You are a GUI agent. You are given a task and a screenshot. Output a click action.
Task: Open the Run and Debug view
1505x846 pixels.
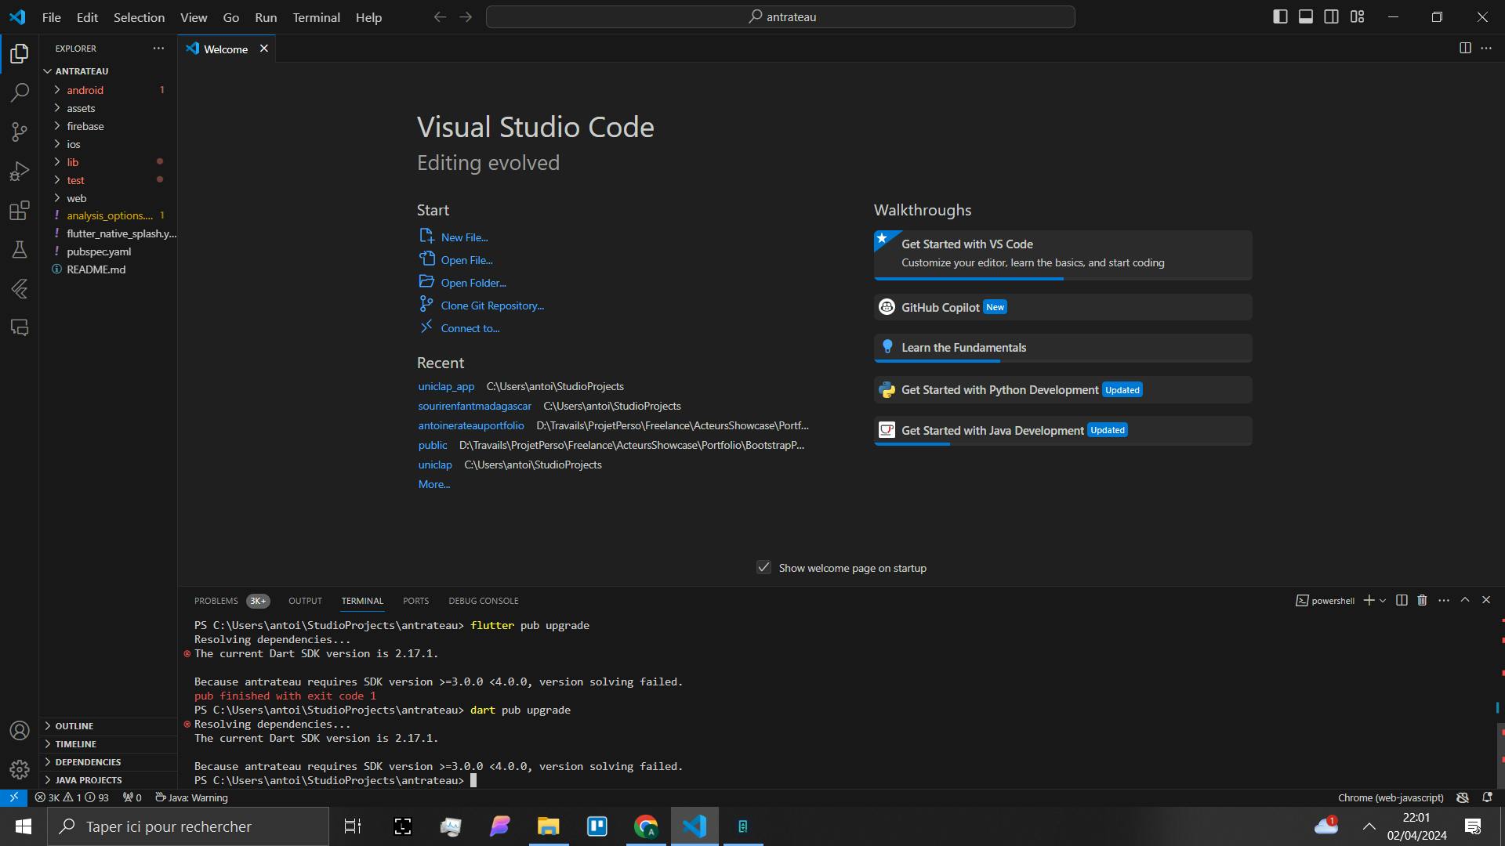[20, 171]
